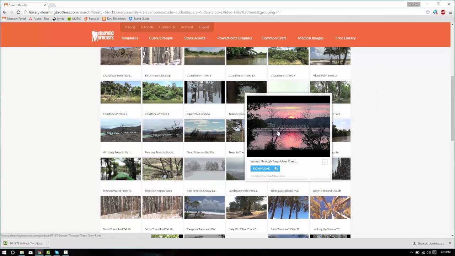Image resolution: width=455 pixels, height=256 pixels.
Task: Click the AdBlock Plus extension icon
Action: point(443,12)
